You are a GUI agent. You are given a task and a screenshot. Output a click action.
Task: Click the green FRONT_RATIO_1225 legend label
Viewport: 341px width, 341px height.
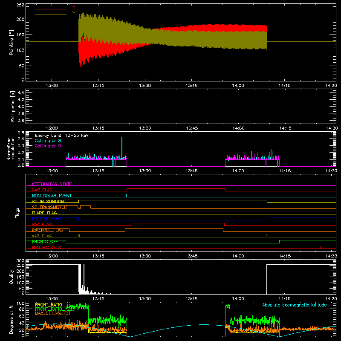pyautogui.click(x=55, y=309)
